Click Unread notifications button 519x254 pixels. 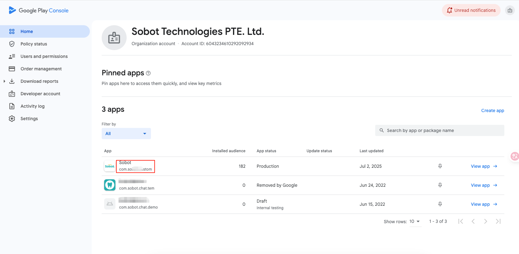point(471,10)
